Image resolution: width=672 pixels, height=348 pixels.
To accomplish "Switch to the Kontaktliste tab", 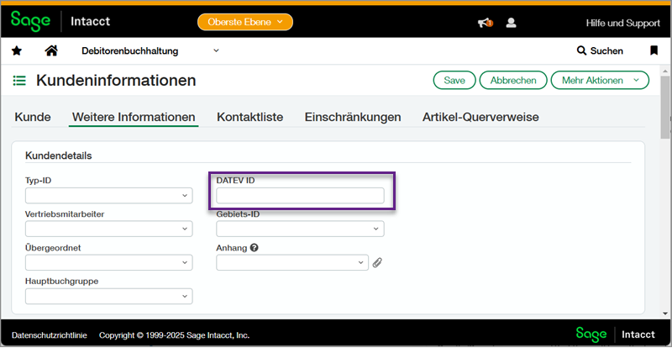I will point(249,117).
